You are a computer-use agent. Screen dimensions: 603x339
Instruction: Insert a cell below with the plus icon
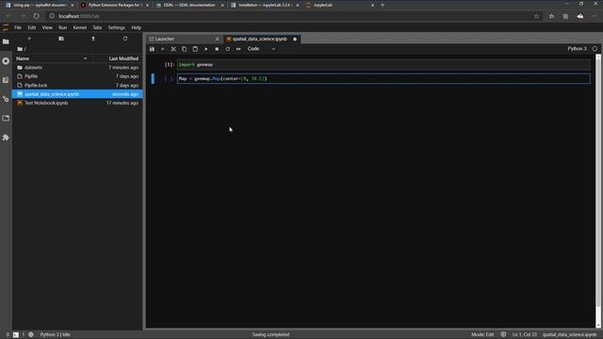pos(163,49)
